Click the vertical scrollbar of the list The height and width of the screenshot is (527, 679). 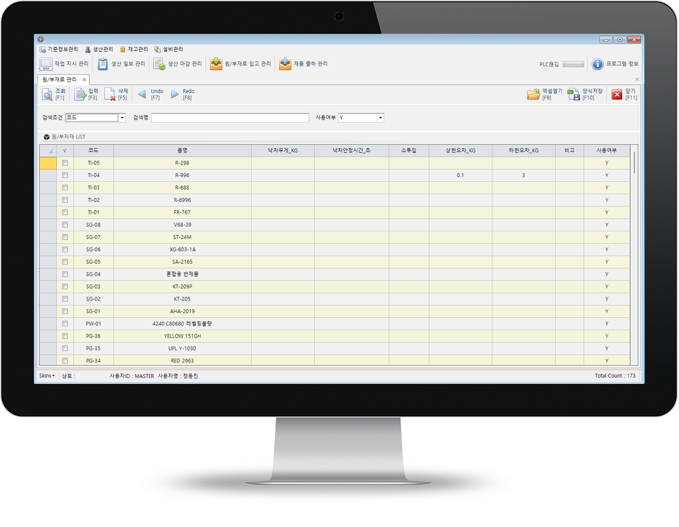[634, 162]
